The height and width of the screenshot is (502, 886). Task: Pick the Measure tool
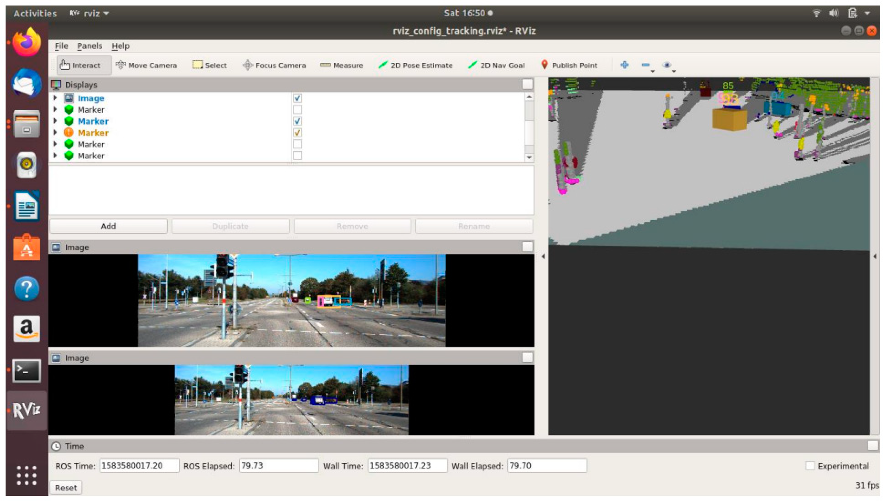341,65
